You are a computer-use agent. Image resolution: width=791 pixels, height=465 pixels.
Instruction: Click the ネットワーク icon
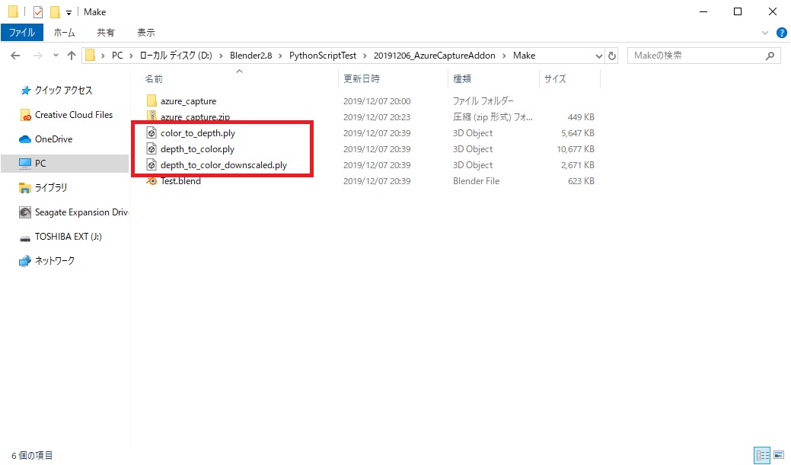[25, 261]
